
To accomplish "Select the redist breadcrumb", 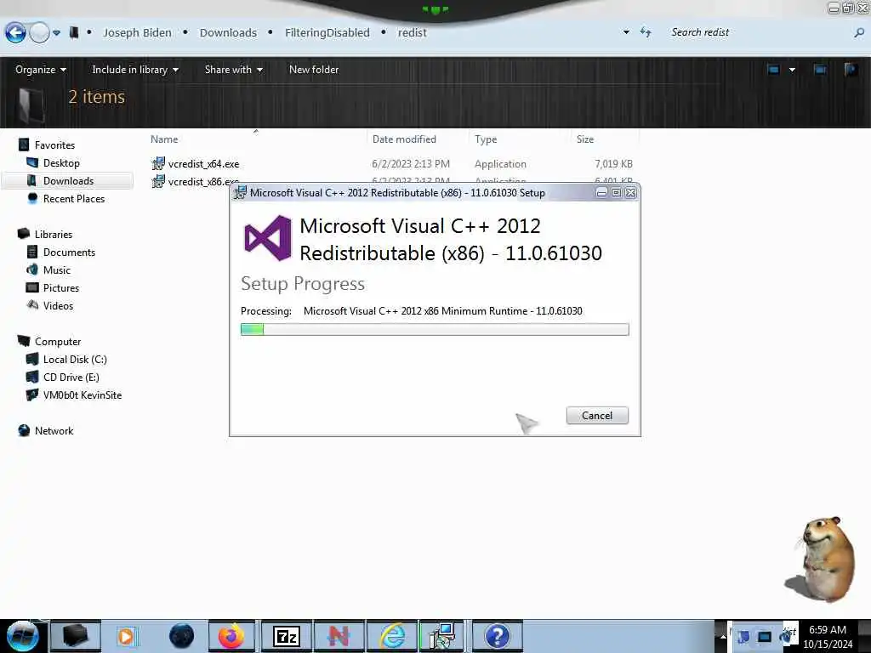I will coord(413,33).
